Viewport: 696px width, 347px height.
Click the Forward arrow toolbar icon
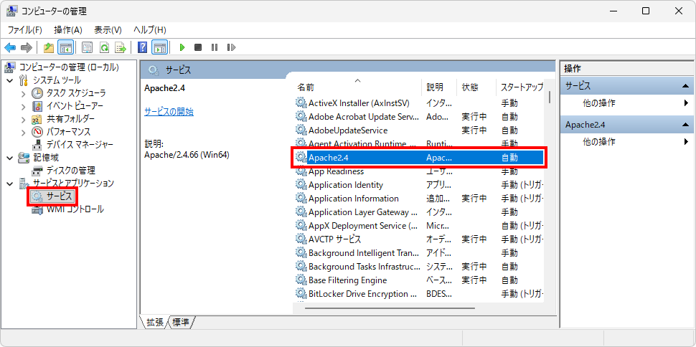click(26, 47)
